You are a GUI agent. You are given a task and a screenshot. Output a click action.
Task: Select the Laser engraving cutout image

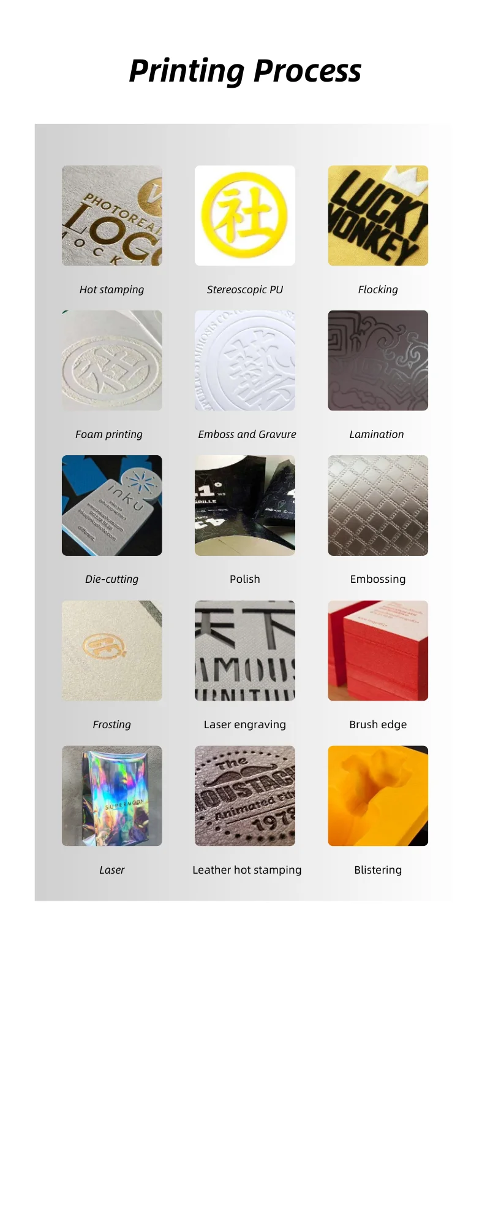(x=245, y=651)
